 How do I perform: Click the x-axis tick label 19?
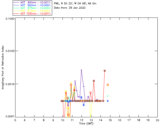pos(148,120)
